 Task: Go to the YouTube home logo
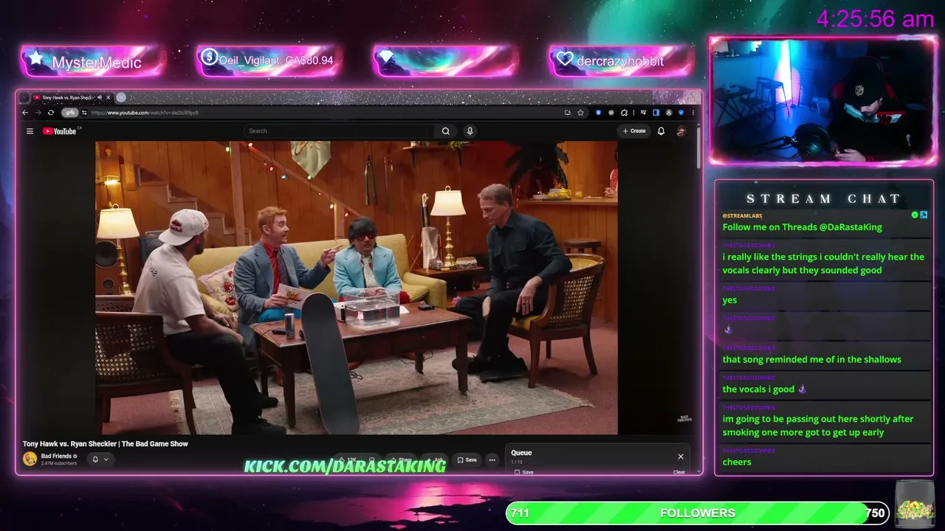(61, 131)
